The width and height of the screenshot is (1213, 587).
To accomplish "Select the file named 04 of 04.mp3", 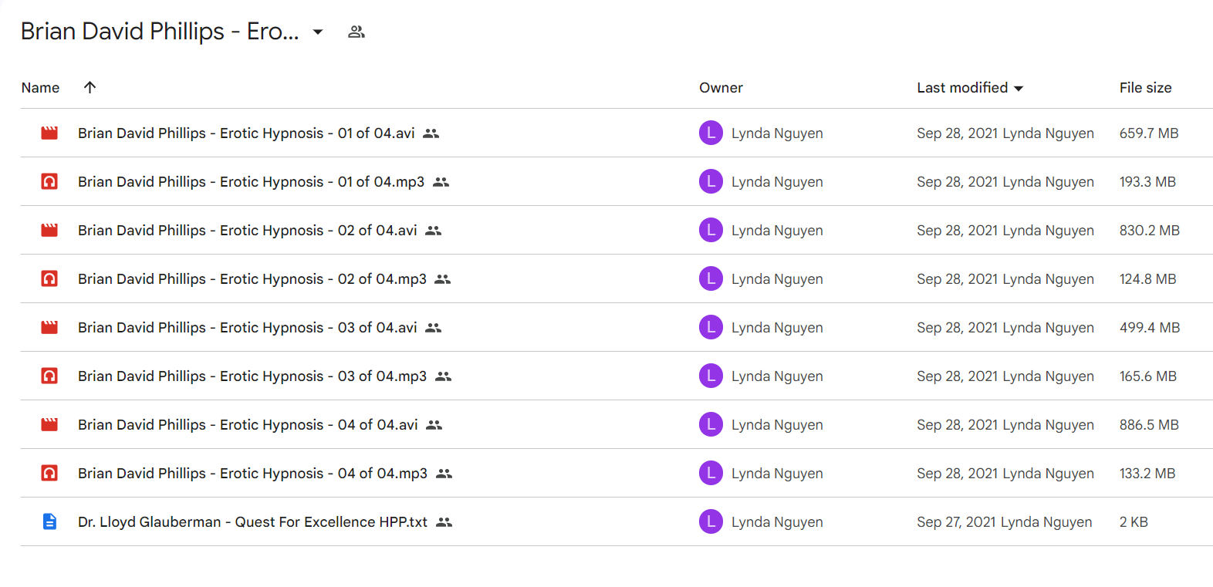I will 252,474.
